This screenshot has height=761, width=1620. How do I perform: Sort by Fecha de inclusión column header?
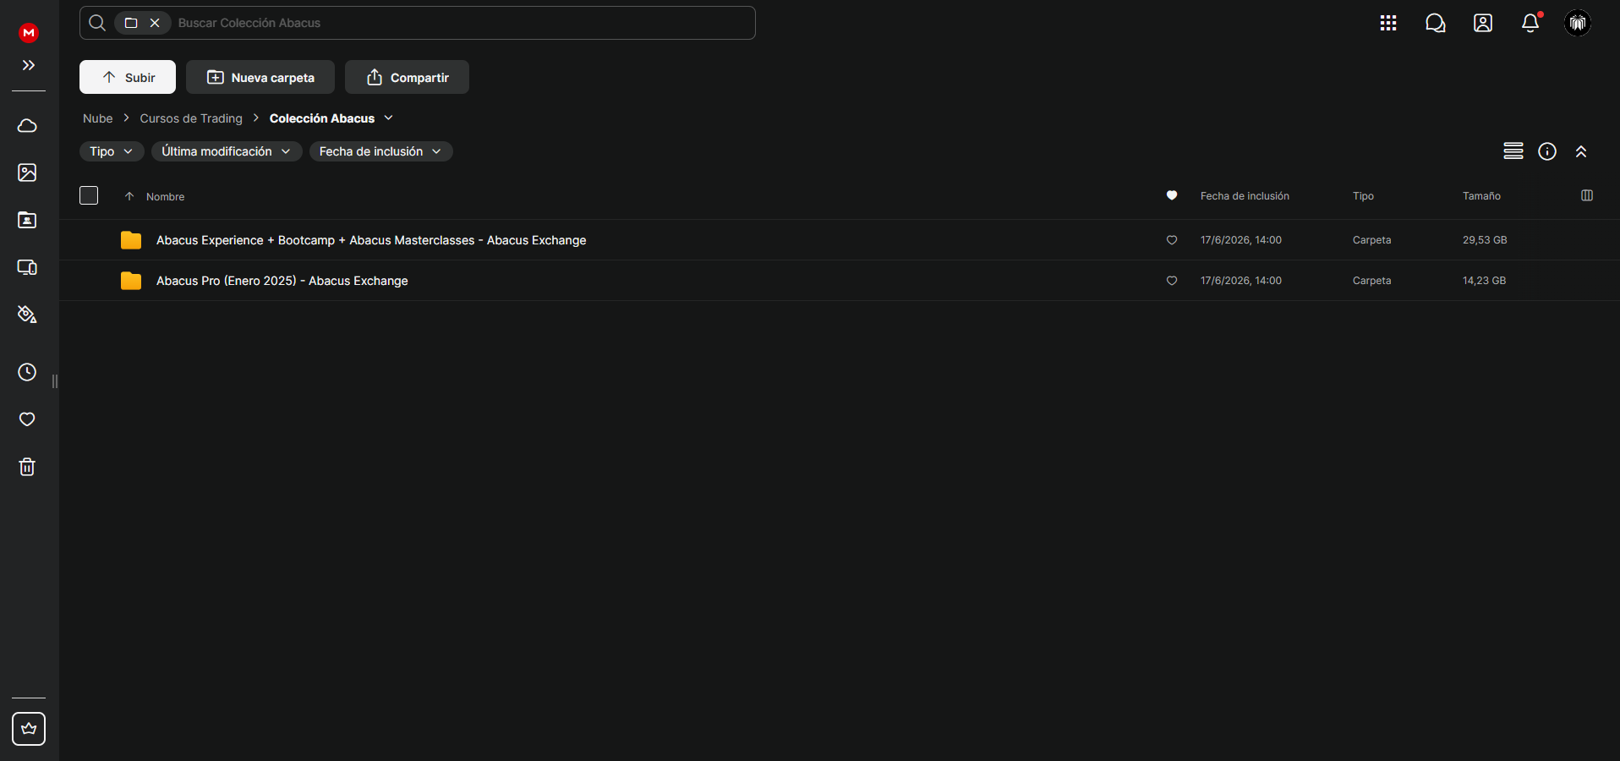[1245, 195]
